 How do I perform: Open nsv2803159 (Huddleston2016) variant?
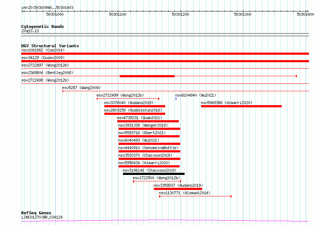point(133,110)
